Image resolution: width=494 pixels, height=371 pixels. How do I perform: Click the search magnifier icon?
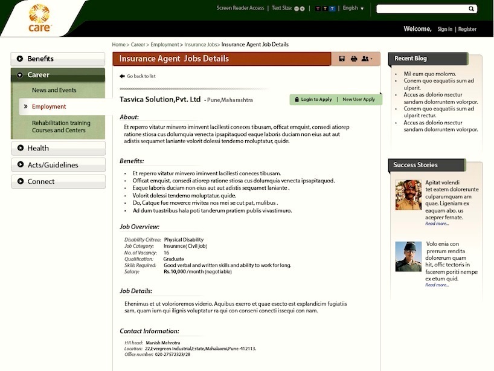pyautogui.click(x=472, y=9)
